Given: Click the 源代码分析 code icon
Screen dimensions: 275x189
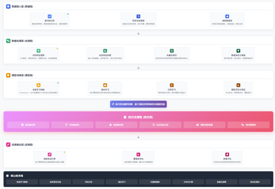Looking at the screenshot, I should (x=50, y=16).
